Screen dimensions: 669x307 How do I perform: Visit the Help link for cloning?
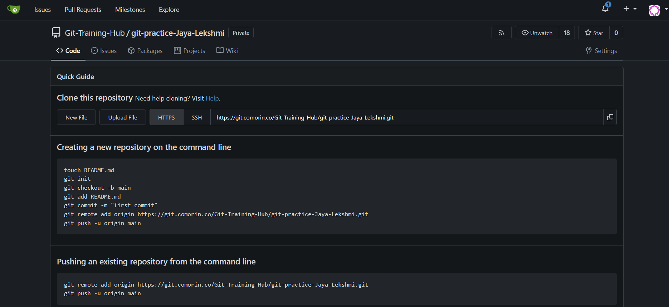tap(212, 98)
